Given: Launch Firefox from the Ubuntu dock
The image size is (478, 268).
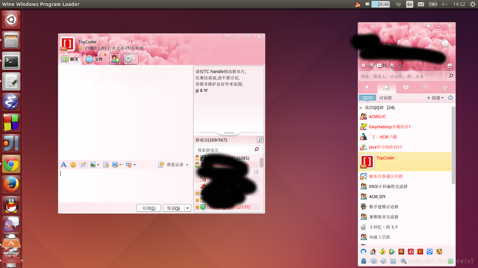Looking at the screenshot, I should pyautogui.click(x=12, y=184).
